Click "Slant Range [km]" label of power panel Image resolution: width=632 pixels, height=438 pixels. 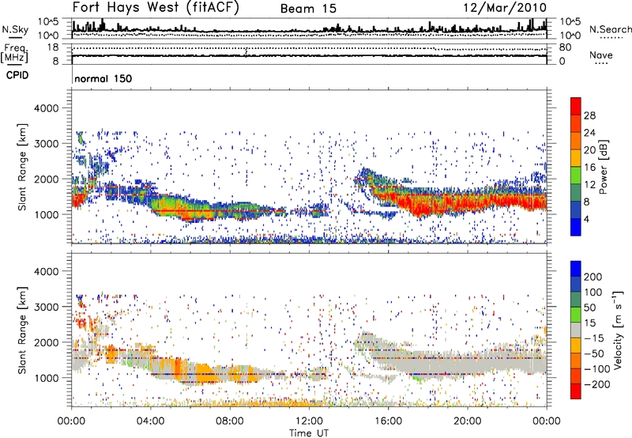[x=22, y=168]
